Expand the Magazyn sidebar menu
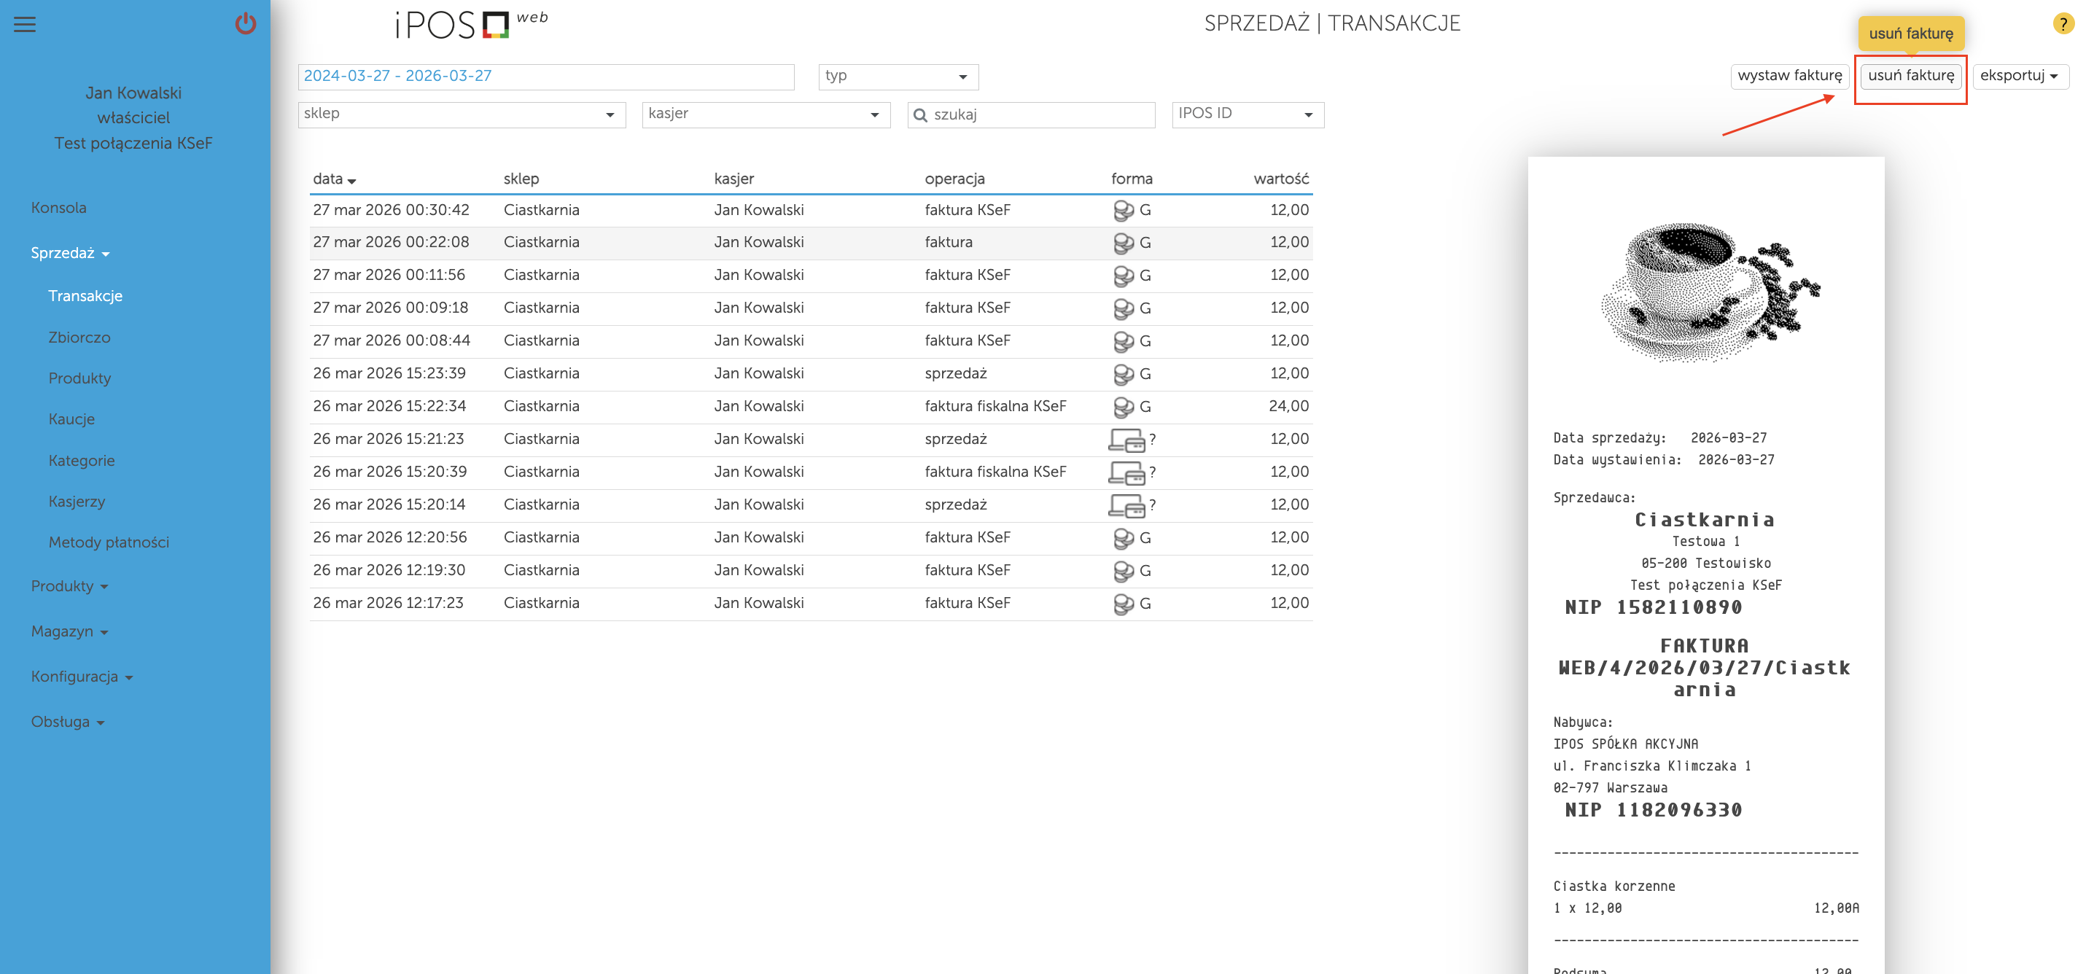2094x974 pixels. pyautogui.click(x=69, y=632)
